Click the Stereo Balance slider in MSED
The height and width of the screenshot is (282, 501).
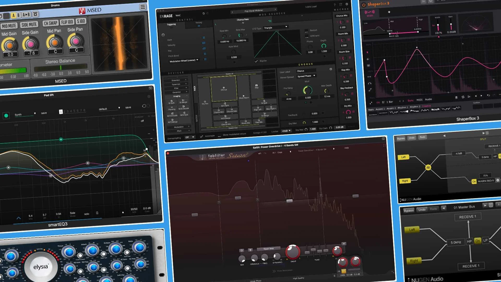pyautogui.click(x=61, y=67)
